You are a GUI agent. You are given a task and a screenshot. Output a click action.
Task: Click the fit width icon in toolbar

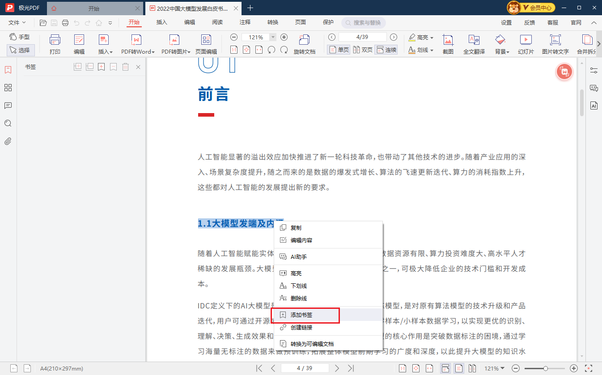pos(259,50)
